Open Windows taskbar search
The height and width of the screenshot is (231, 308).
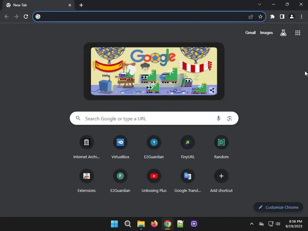coord(128,224)
